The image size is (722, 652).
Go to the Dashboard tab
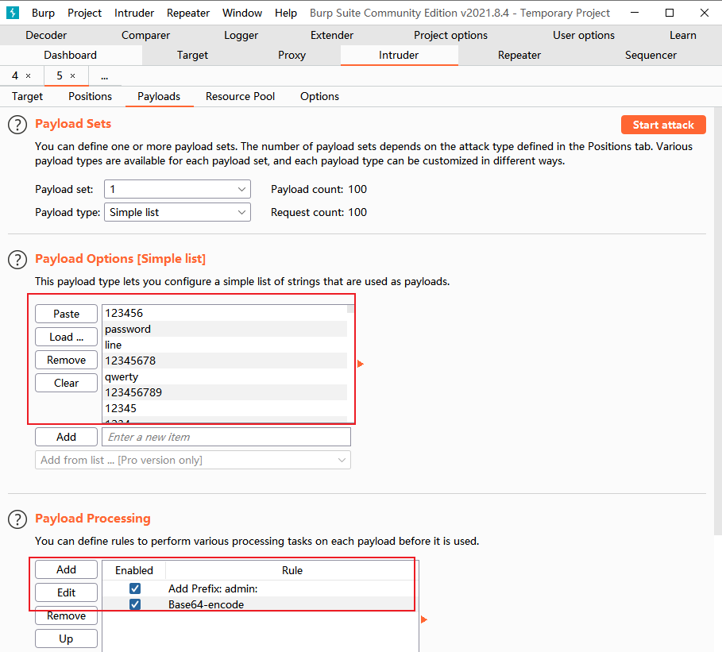click(x=71, y=56)
